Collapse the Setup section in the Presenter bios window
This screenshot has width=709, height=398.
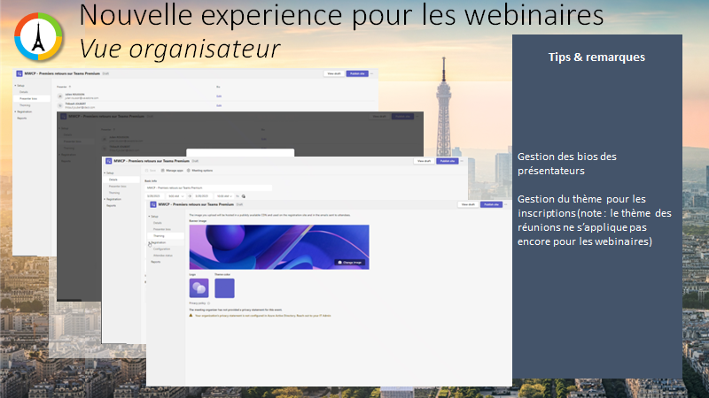click(15, 85)
